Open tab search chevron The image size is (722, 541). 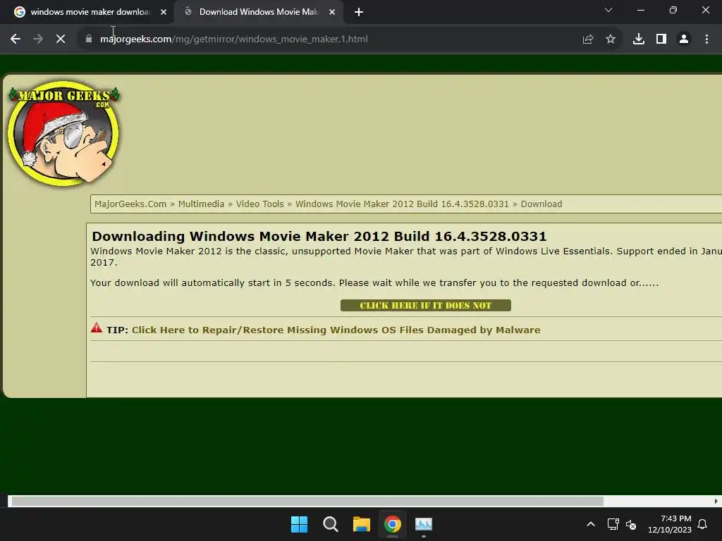[608, 10]
